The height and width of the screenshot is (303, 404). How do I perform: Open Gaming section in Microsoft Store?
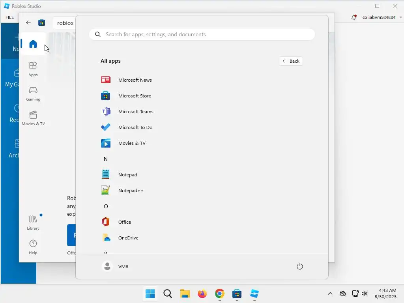tap(33, 94)
